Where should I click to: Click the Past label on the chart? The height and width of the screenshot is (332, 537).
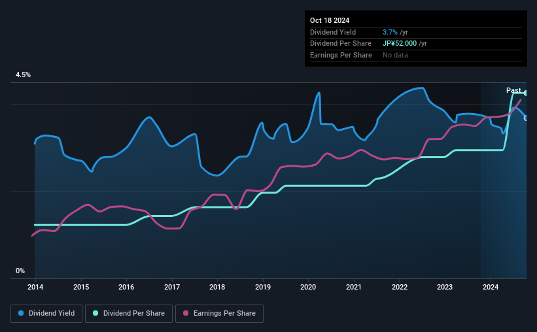point(513,90)
